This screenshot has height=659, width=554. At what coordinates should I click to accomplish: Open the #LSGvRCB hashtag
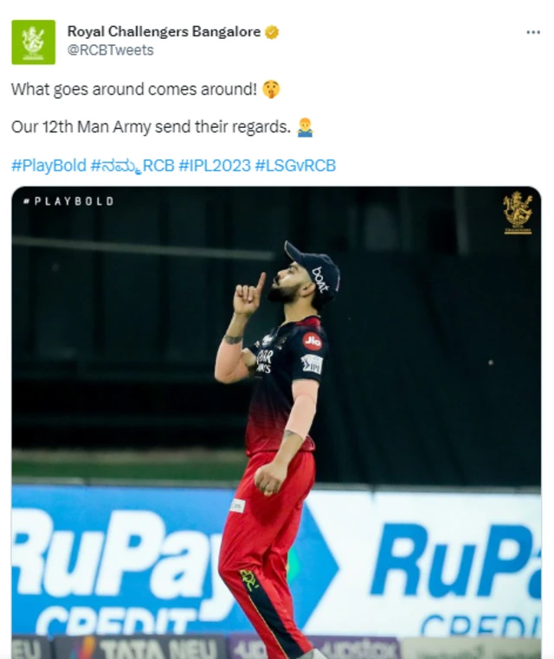tap(295, 165)
